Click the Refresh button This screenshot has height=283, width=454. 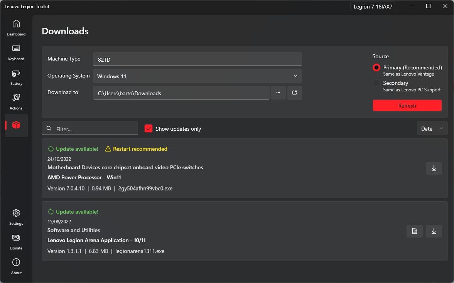[x=407, y=106]
